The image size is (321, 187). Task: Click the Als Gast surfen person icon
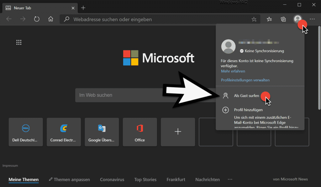[226, 96]
